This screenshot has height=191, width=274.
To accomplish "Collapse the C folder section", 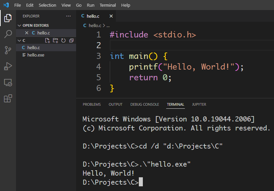I will pyautogui.click(x=20, y=40).
